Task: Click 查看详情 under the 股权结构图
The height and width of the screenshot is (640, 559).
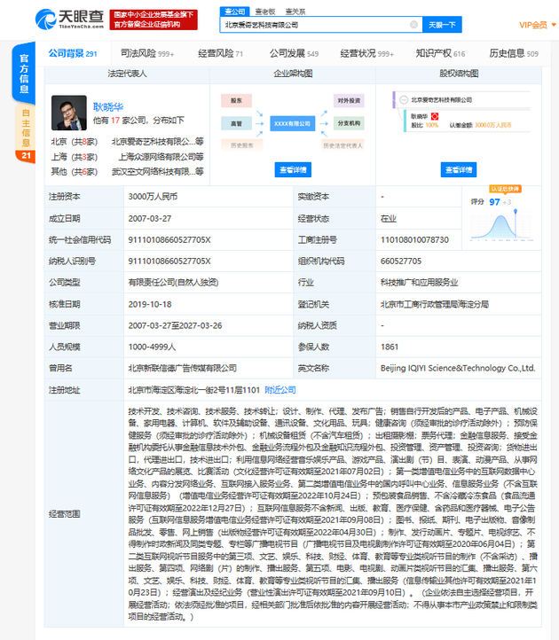Action: point(459,170)
